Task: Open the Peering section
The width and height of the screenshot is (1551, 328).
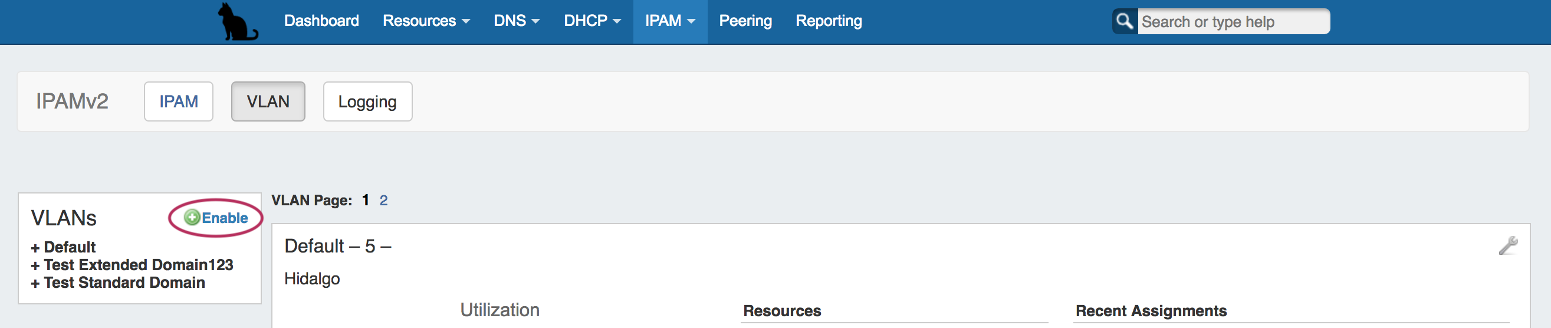Action: [x=745, y=21]
